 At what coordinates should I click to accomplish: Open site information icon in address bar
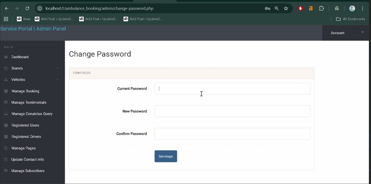(40, 9)
